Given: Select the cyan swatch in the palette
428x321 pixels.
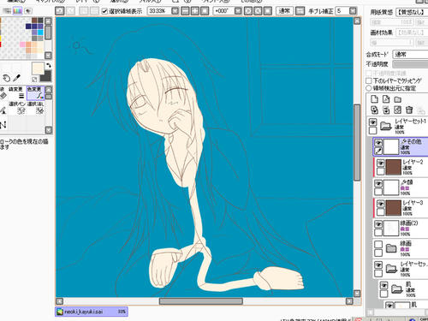Looking at the screenshot, I should pyautogui.click(x=40, y=33).
